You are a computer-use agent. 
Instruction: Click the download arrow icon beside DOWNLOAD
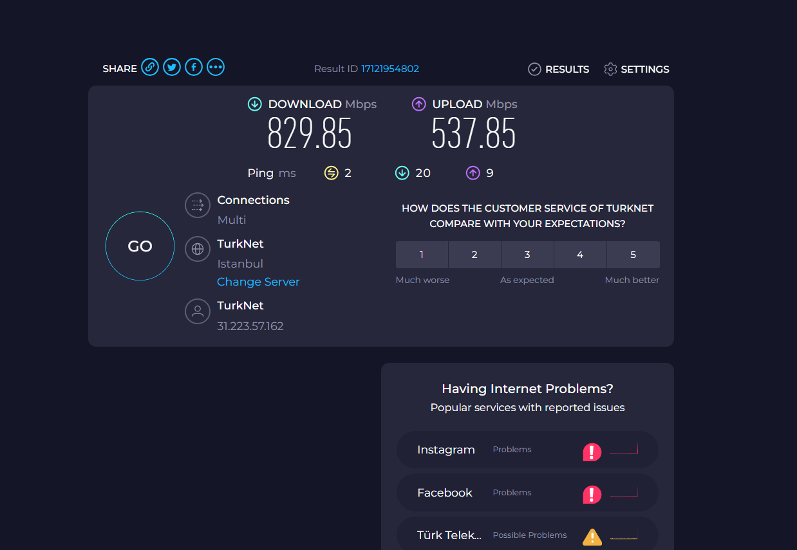(255, 104)
